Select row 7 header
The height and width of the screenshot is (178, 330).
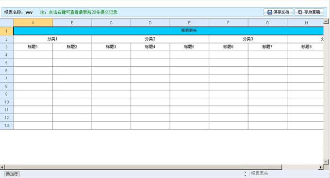pos(6,78)
